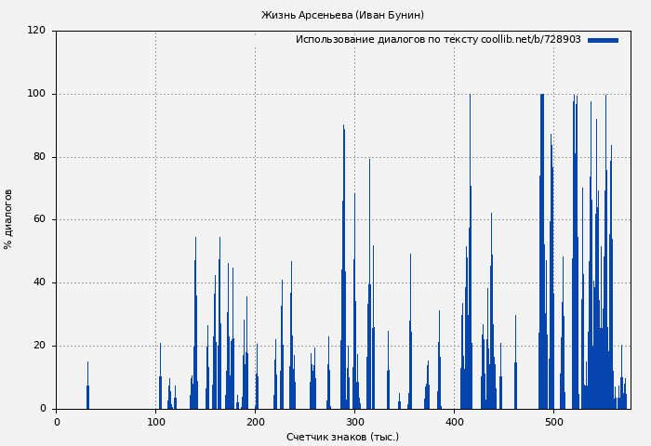Click the legend text mentioning coollib.net/b/728903
The height and width of the screenshot is (446, 651).
coord(438,40)
